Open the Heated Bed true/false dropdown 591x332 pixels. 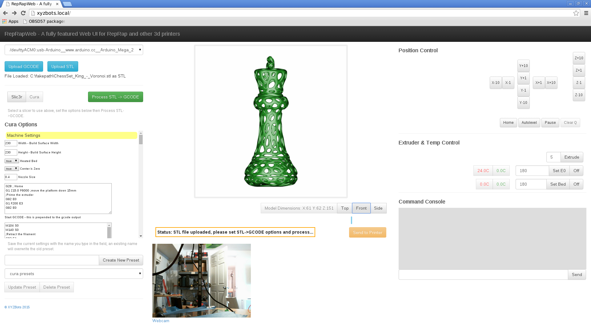[12, 161]
